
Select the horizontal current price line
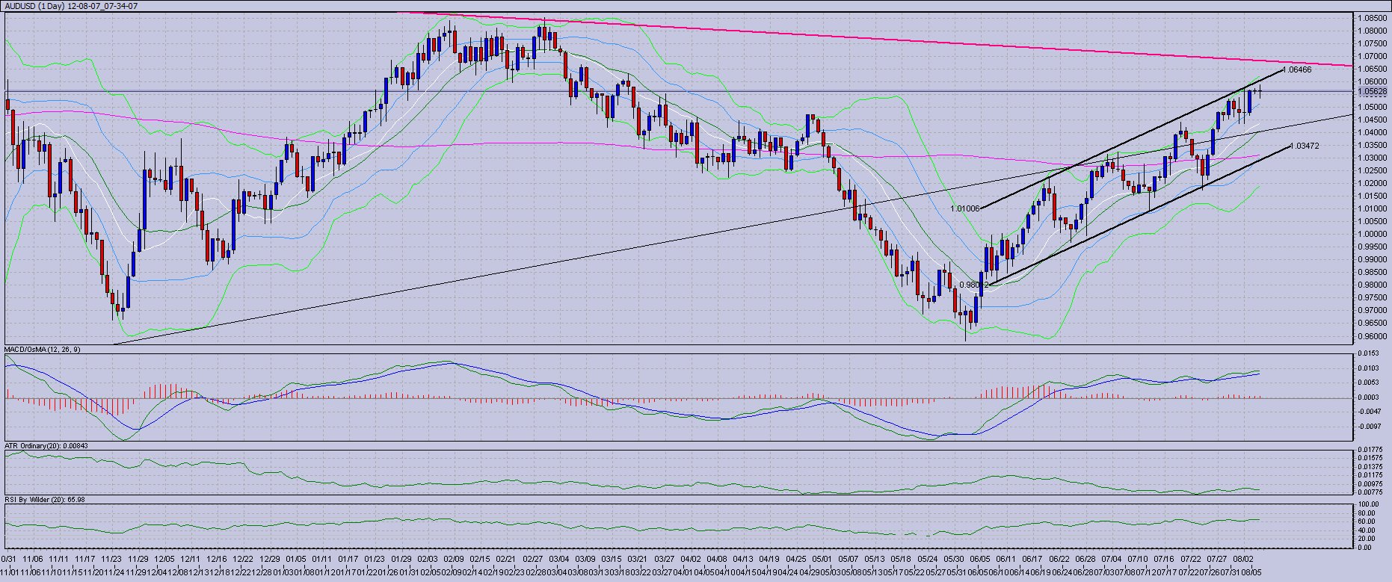[x=673, y=92]
